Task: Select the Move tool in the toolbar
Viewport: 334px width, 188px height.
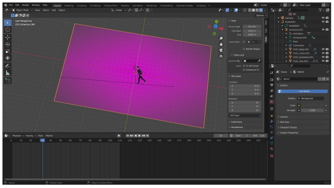Action: click(8, 37)
